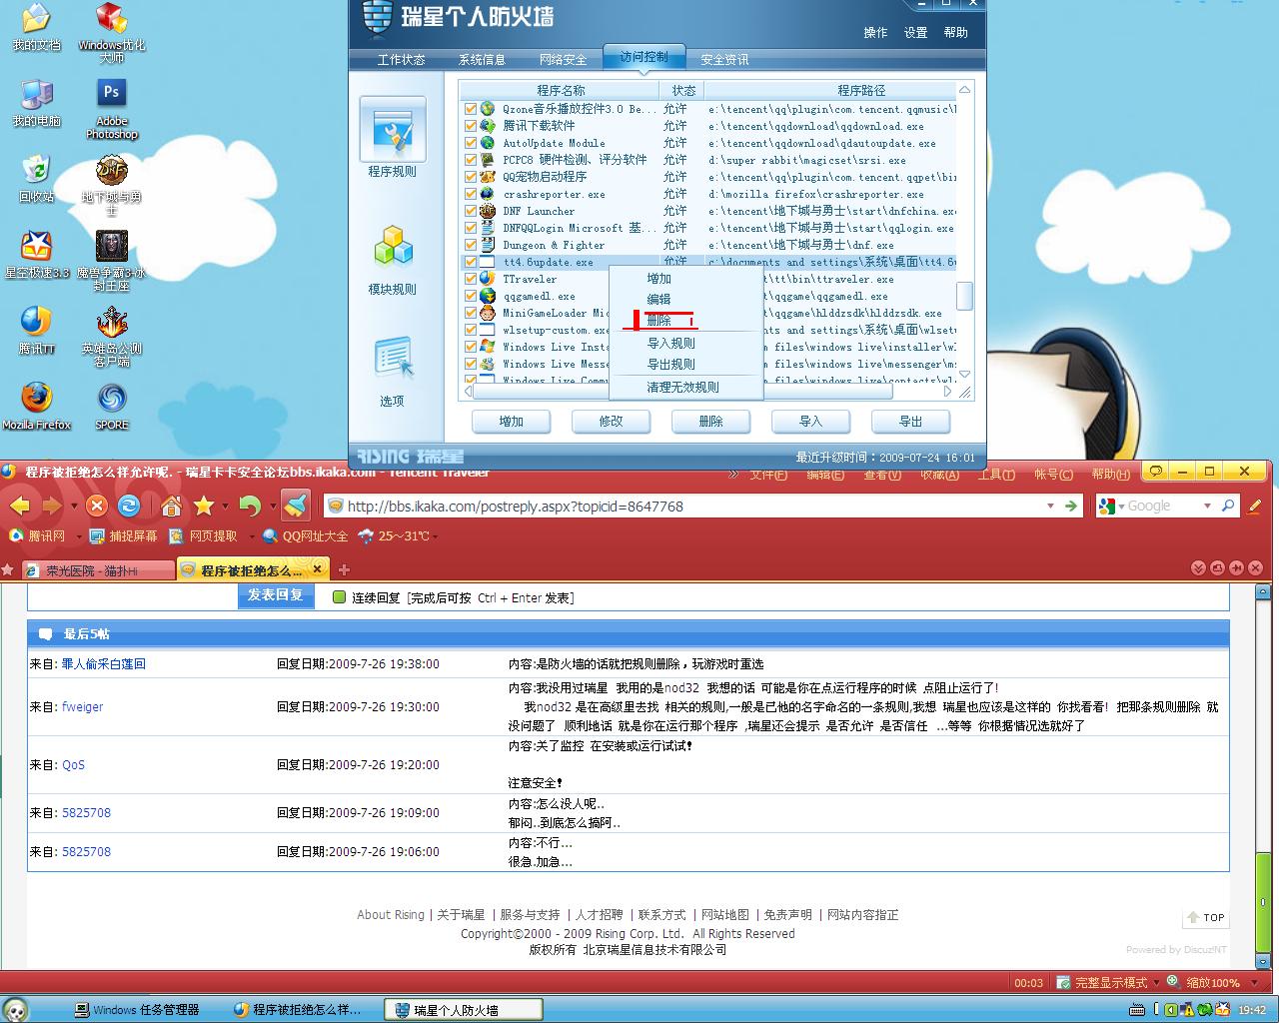Expand the favorites star dropdown arrow
The width and height of the screenshot is (1279, 1023).
(225, 507)
